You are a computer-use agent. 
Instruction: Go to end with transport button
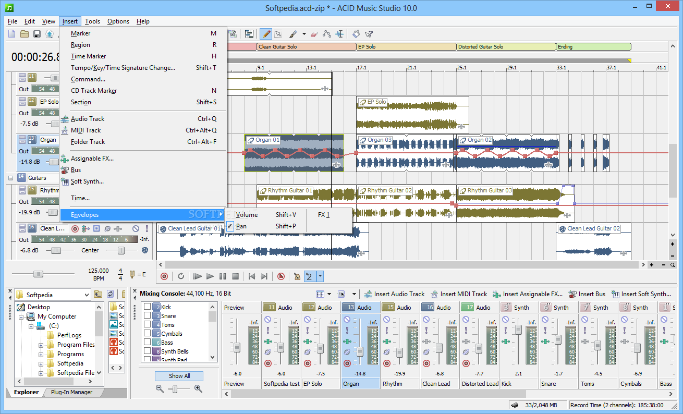(264, 276)
